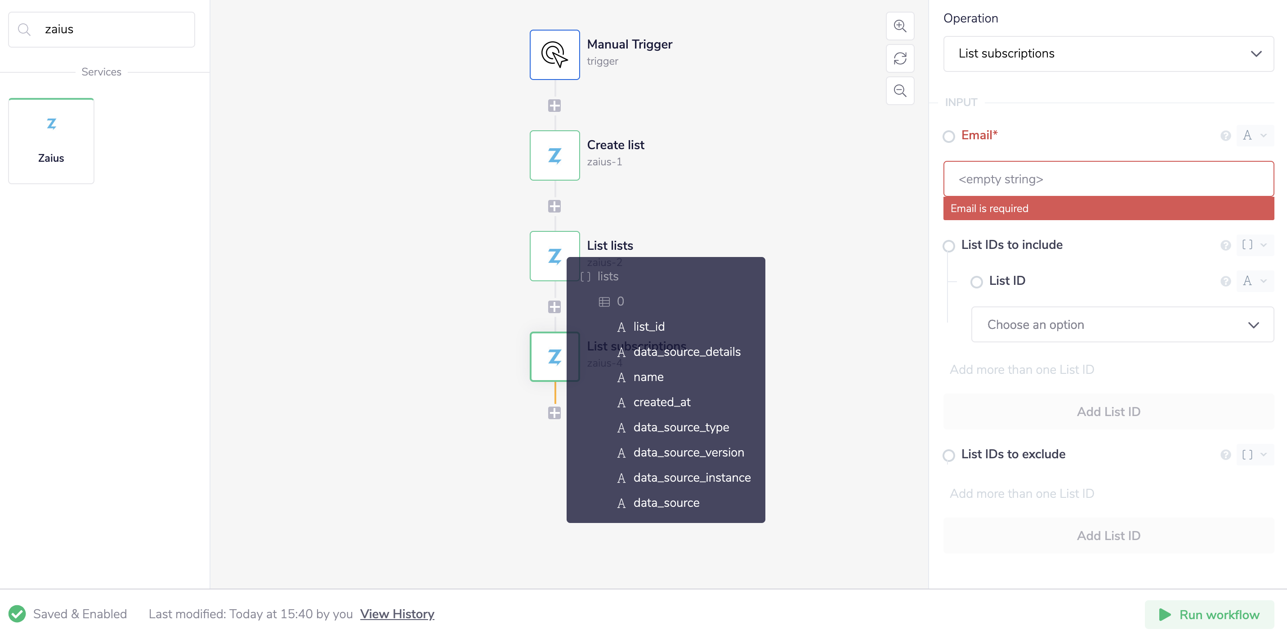Click the Email empty string input field

point(1108,179)
